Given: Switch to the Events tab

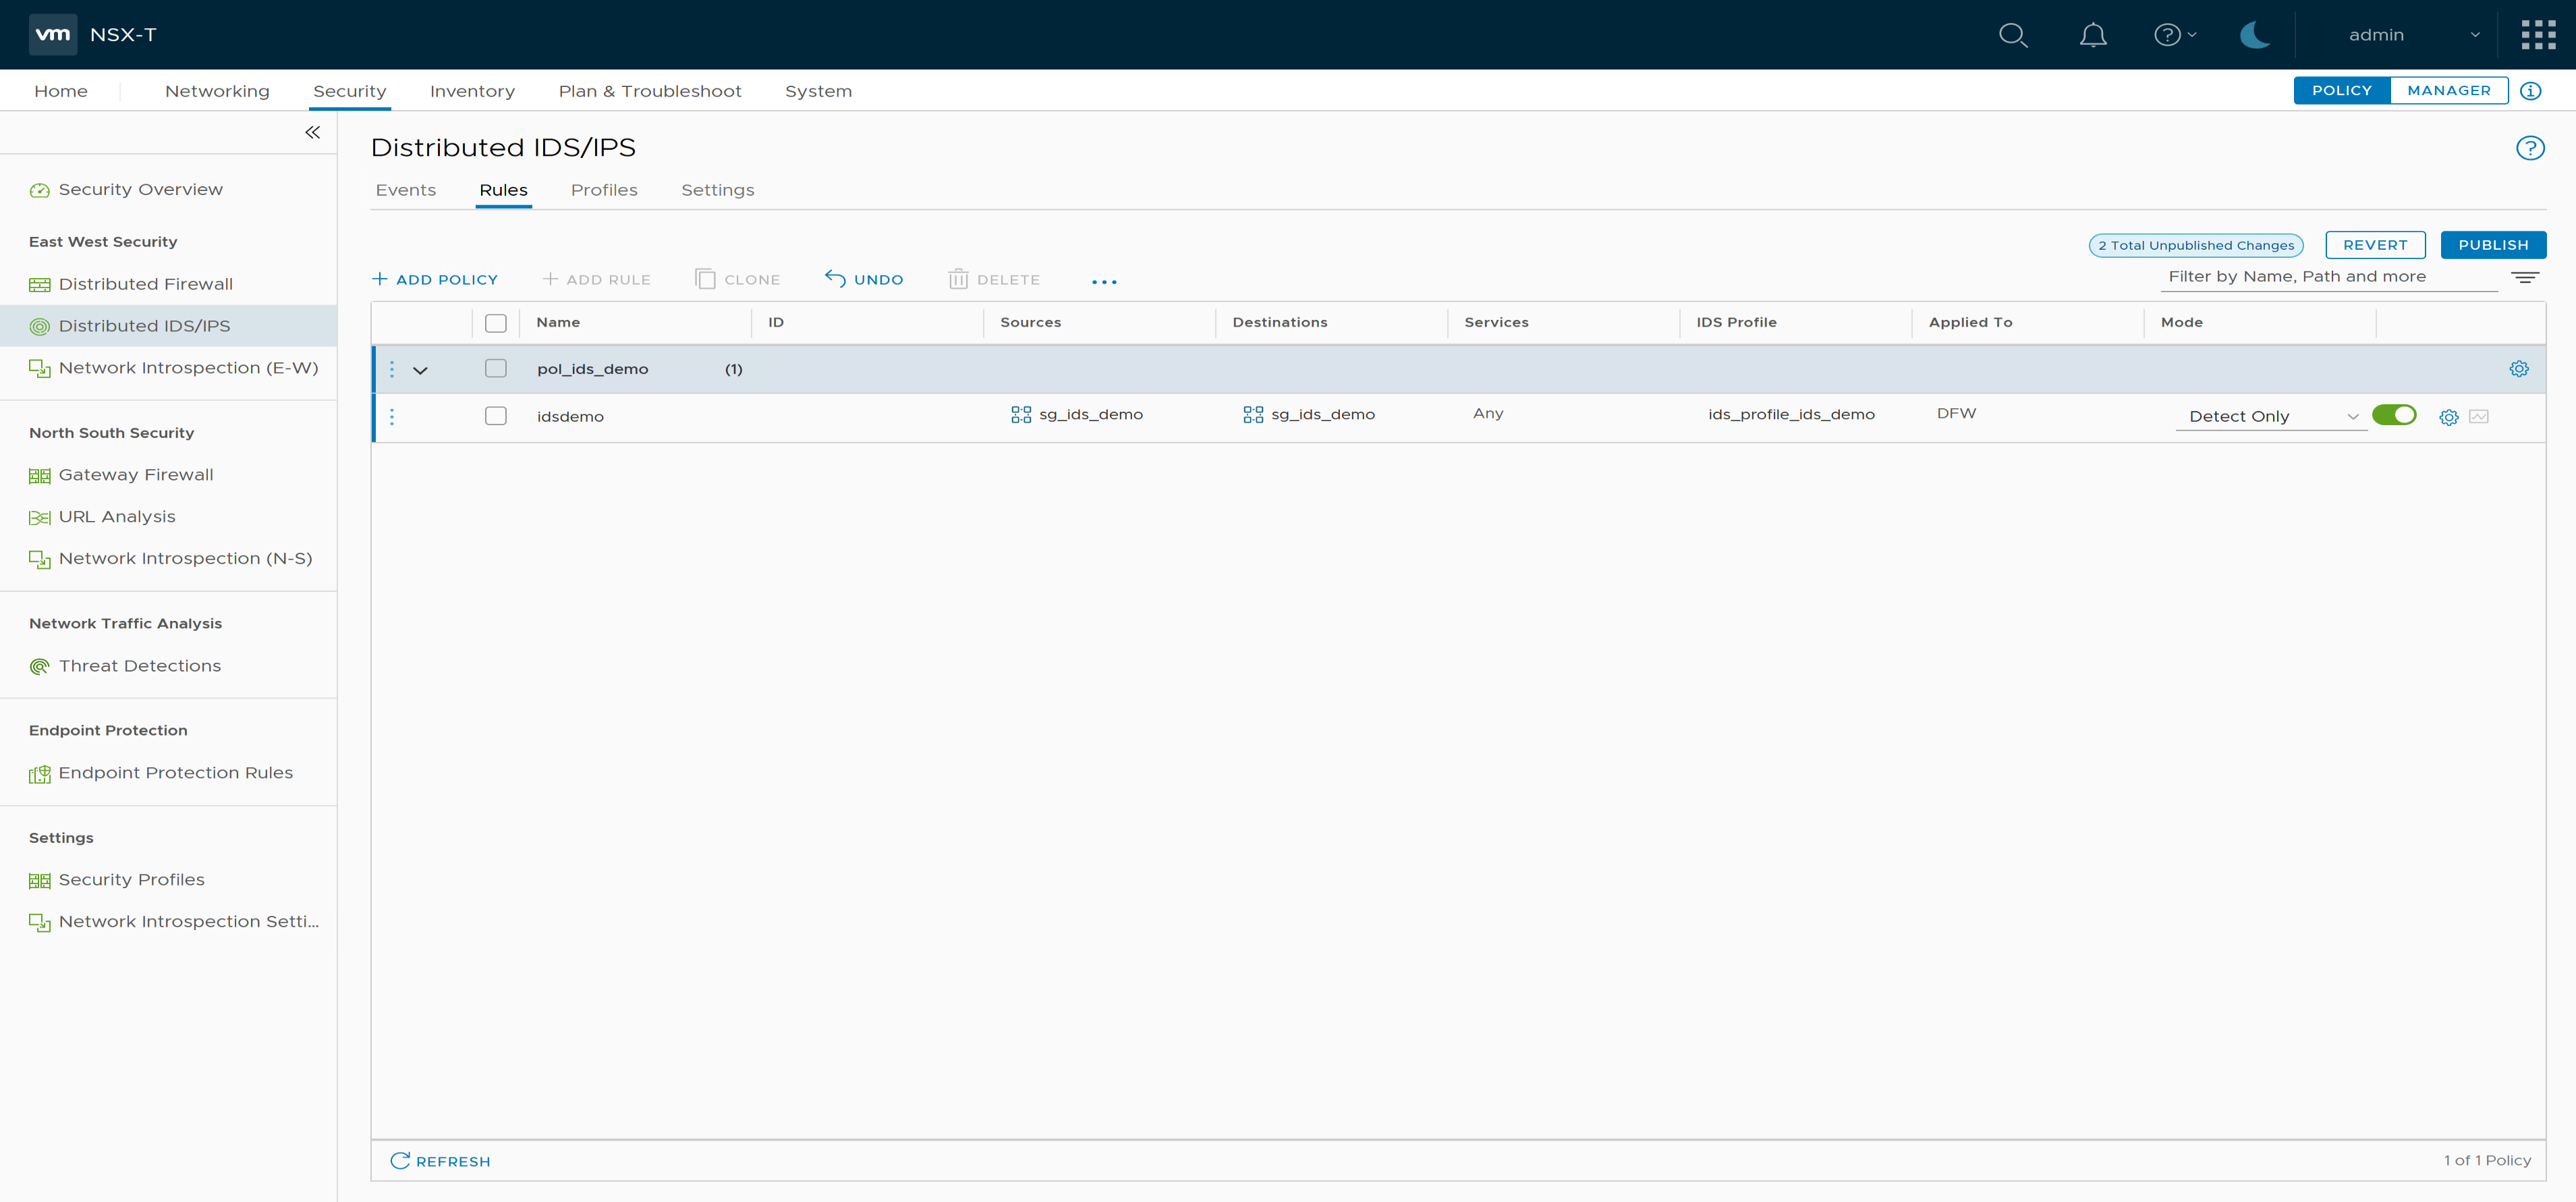Looking at the screenshot, I should (x=405, y=190).
